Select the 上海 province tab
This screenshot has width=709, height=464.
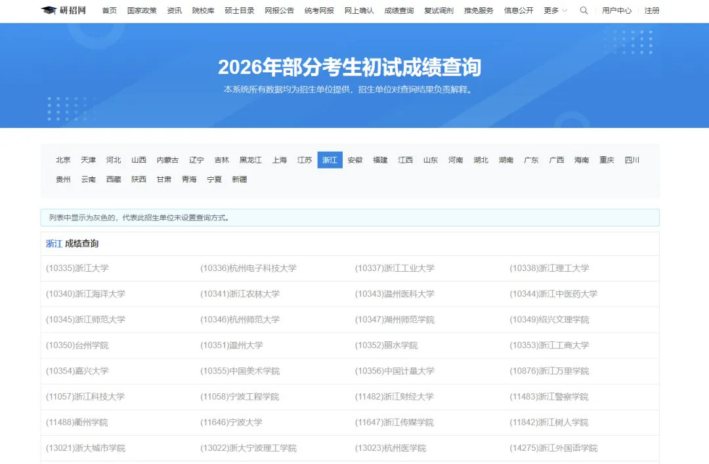coord(280,160)
